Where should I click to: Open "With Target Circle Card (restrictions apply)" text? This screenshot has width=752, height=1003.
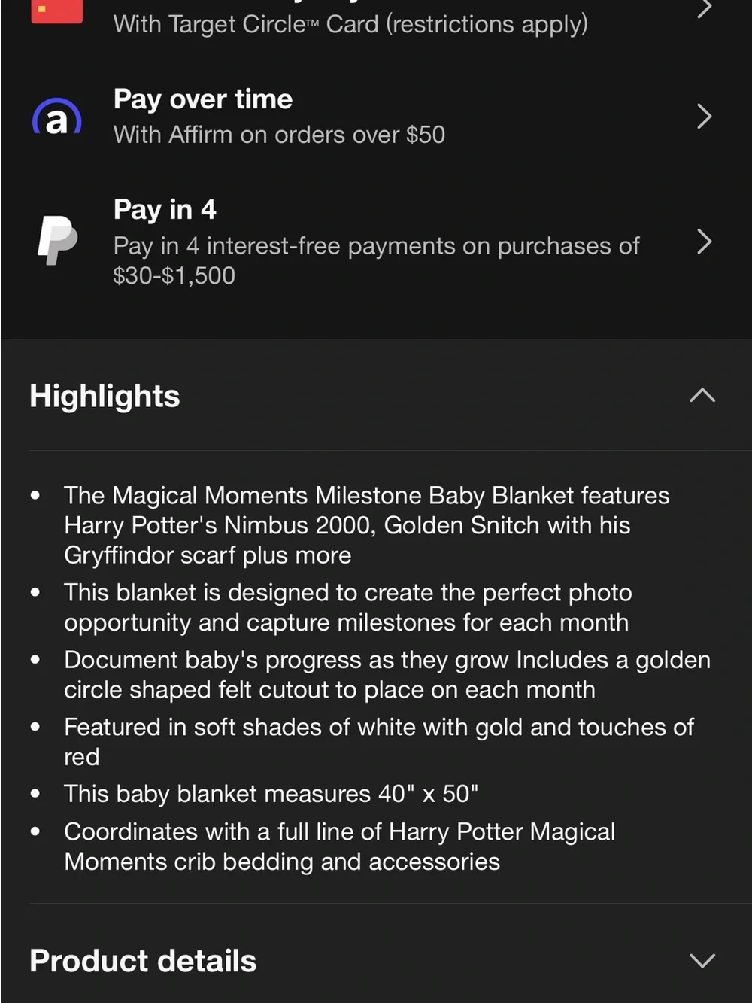click(x=350, y=24)
